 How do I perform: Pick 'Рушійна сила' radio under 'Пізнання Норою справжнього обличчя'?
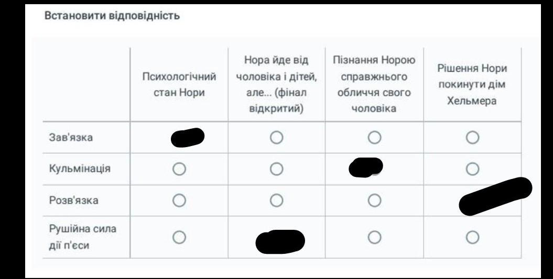pos(374,238)
